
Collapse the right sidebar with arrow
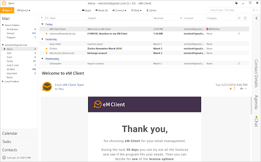[x=257, y=18]
